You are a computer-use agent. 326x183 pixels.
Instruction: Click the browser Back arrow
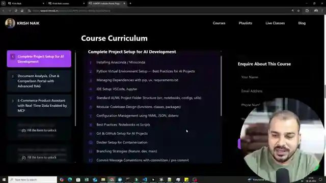(x=3, y=11)
